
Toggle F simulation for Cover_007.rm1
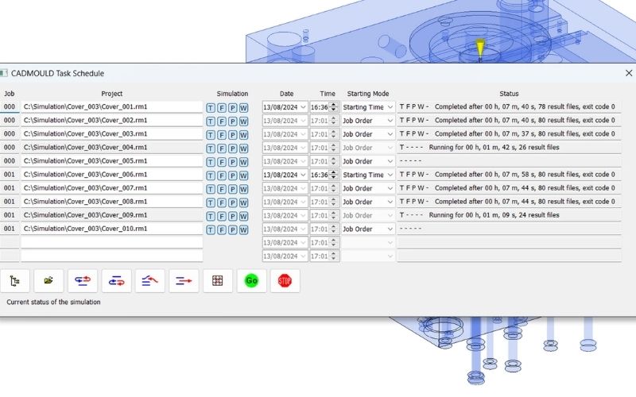tap(222, 189)
